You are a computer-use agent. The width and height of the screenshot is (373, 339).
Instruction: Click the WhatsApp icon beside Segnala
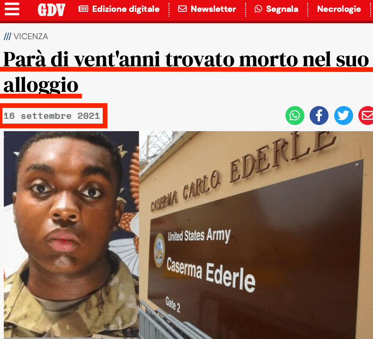click(258, 9)
